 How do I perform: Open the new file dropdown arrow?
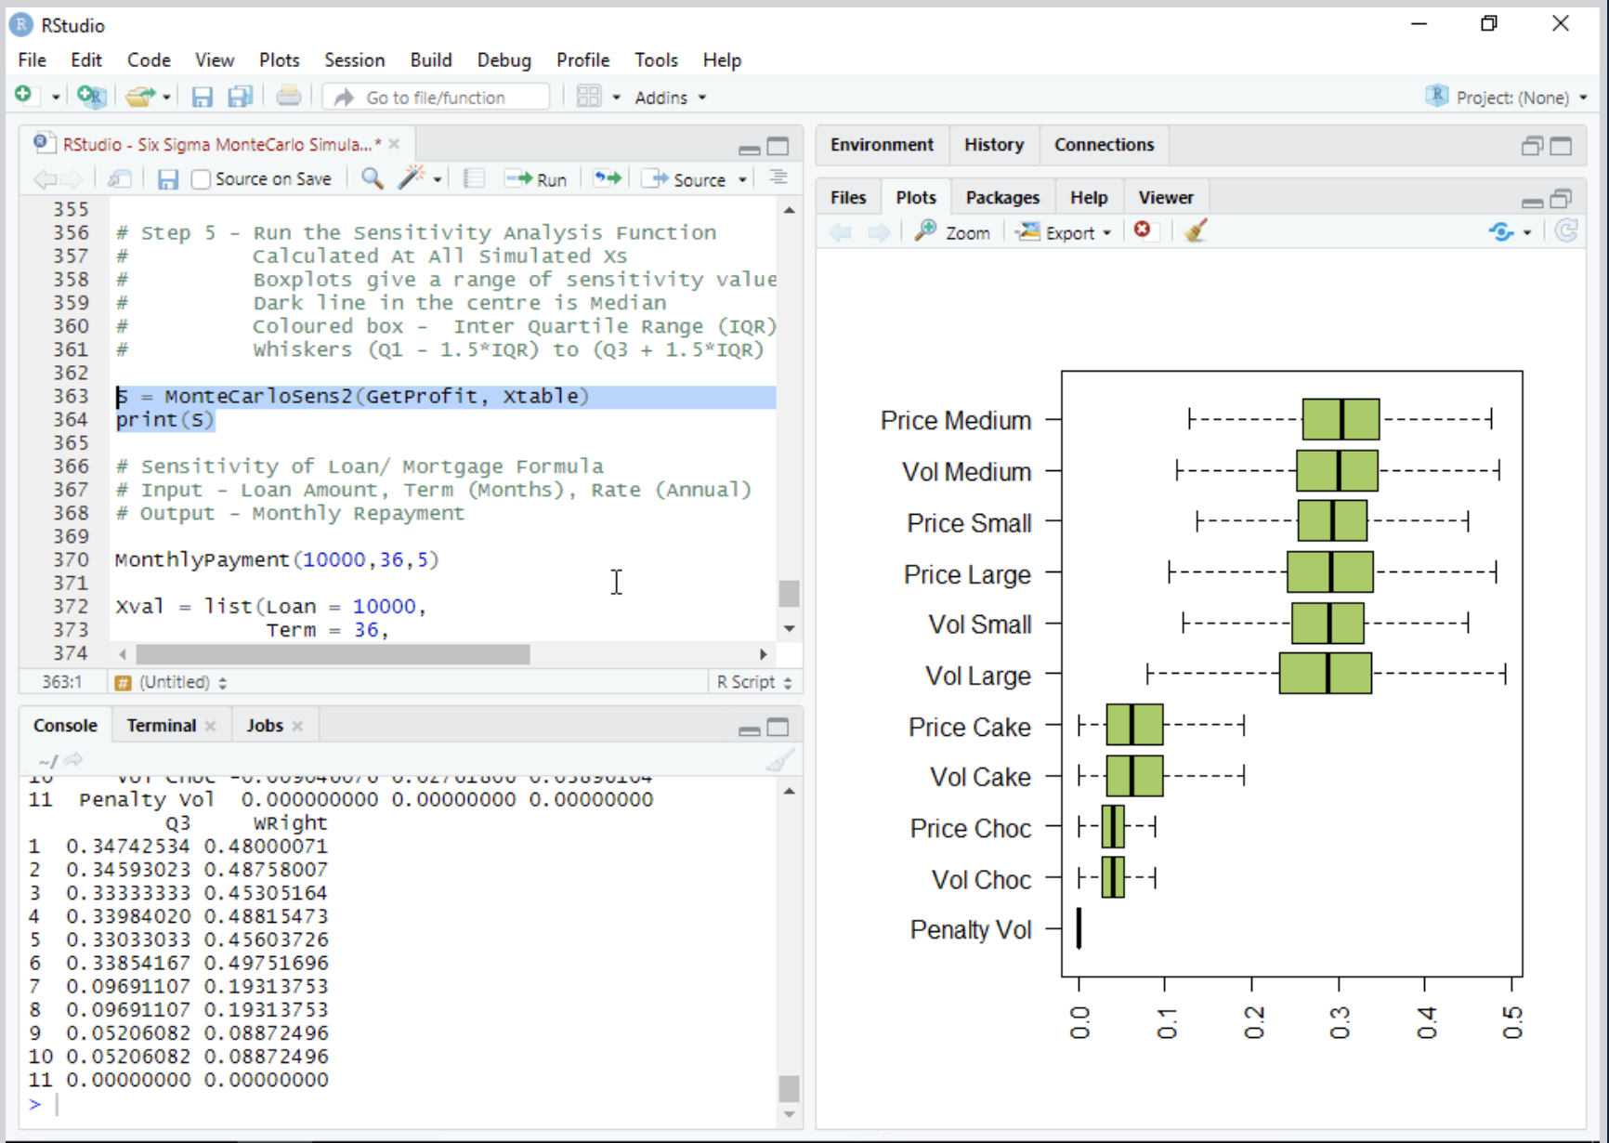(x=54, y=96)
